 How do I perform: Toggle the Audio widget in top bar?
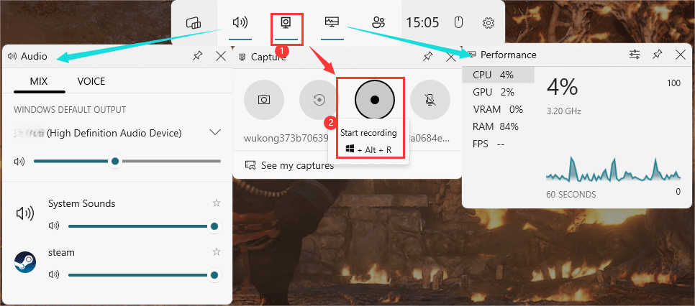pyautogui.click(x=240, y=22)
